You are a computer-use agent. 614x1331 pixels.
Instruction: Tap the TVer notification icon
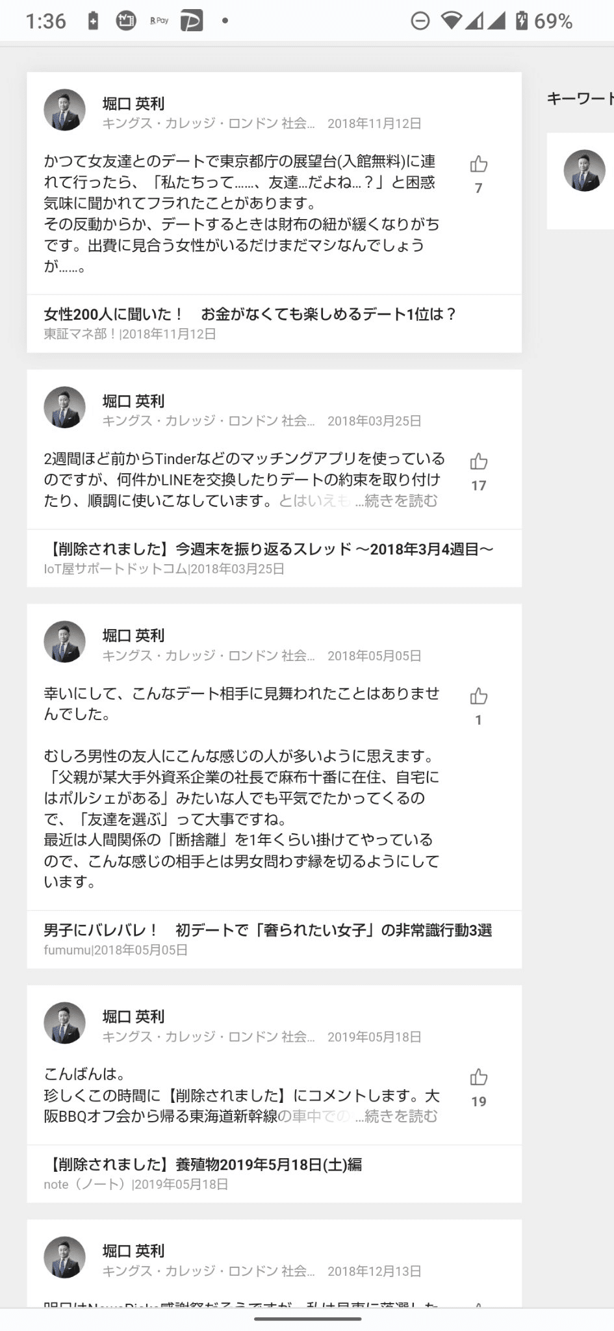[126, 21]
